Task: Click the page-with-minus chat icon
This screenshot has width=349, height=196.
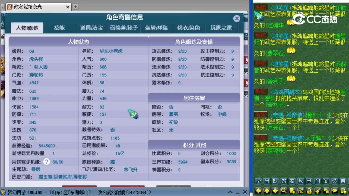Action: (x=292, y=190)
